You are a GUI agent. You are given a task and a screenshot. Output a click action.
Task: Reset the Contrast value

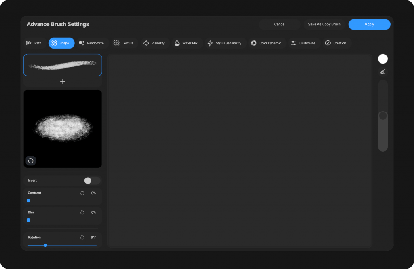click(x=82, y=193)
